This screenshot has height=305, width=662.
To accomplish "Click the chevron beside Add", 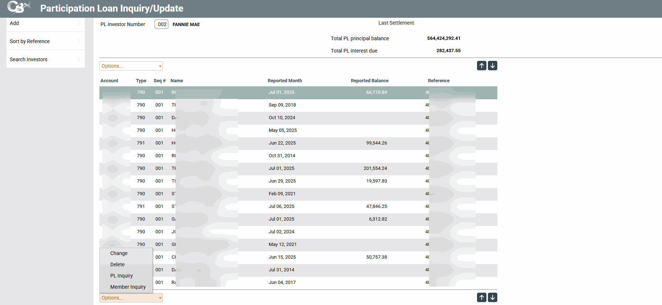I will point(79,23).
